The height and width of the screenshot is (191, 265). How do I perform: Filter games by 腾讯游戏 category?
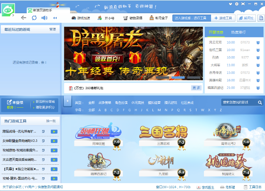[171, 103]
